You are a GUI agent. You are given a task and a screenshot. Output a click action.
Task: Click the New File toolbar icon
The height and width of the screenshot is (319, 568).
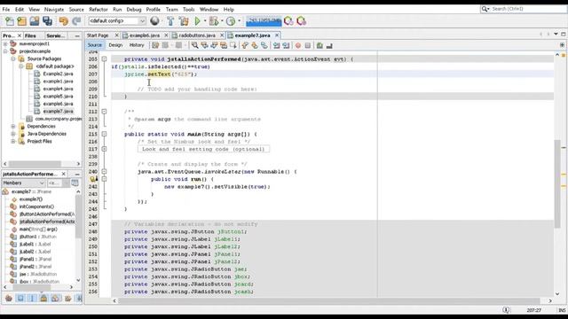[x=10, y=21]
